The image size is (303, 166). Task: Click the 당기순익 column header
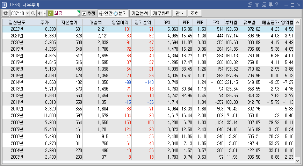click(x=143, y=22)
